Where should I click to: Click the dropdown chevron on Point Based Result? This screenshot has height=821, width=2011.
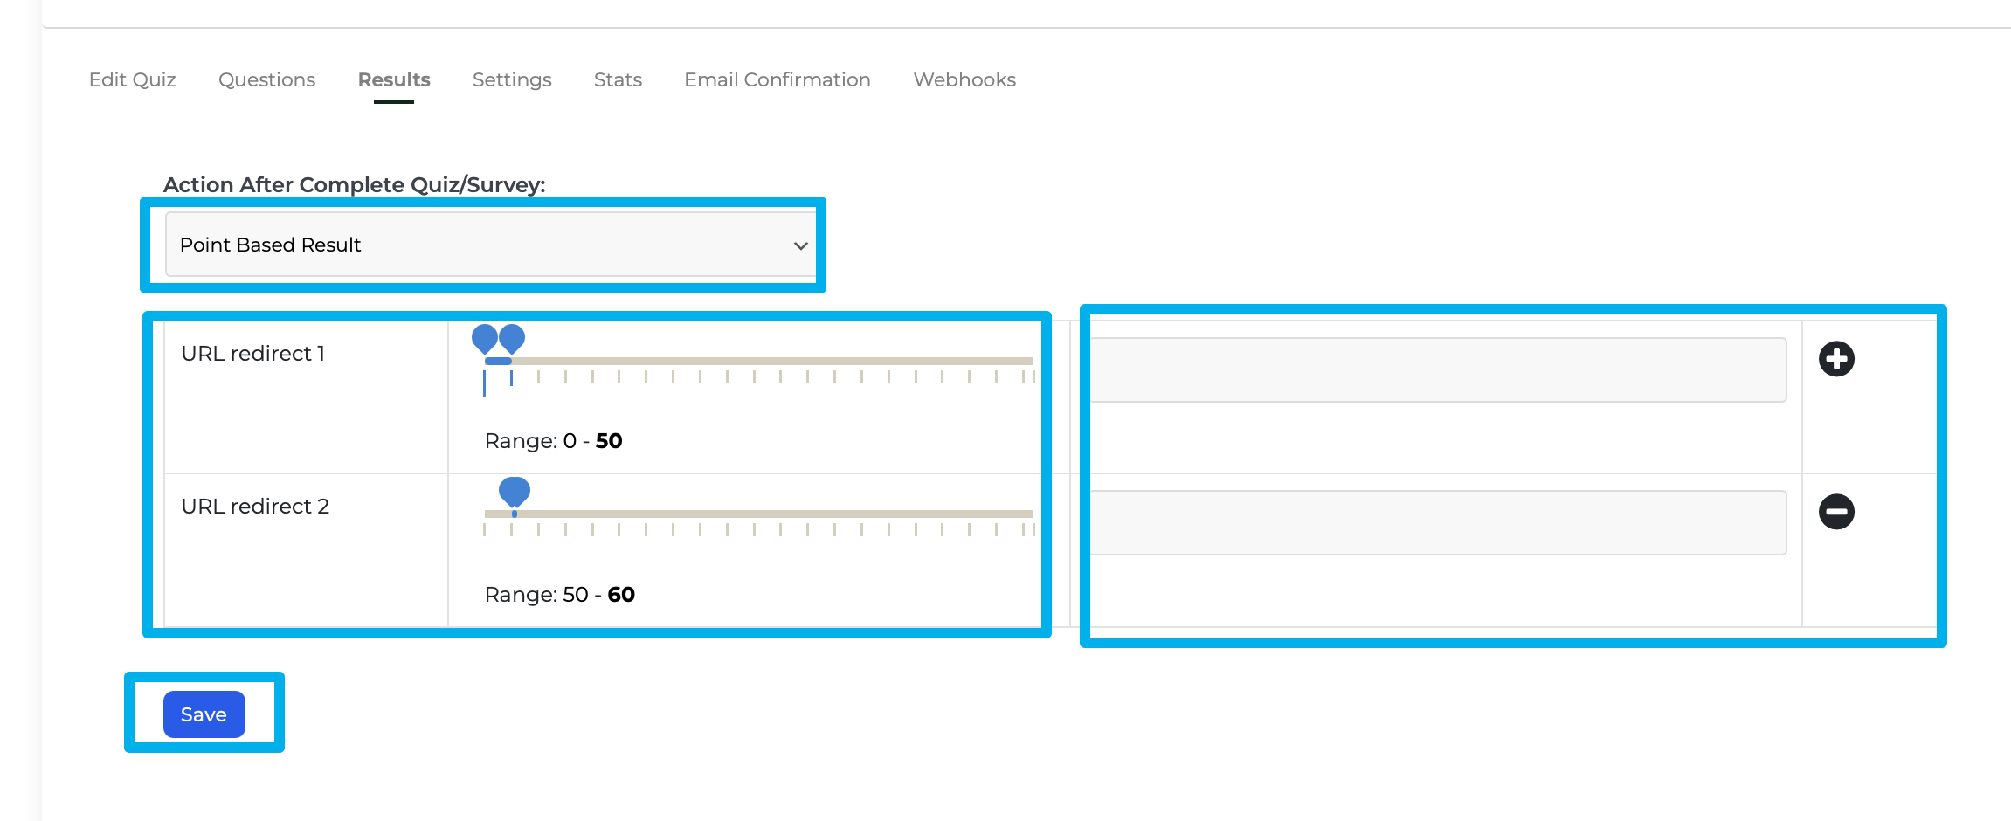pyautogui.click(x=800, y=245)
